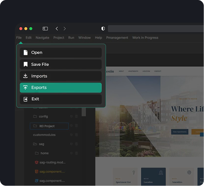204x186 pixels.
Task: Open the sag.component HTML file
Action: (x=52, y=172)
